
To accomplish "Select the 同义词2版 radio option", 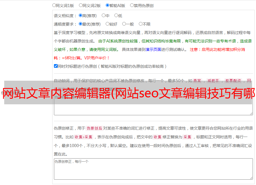I will pos(81,5).
